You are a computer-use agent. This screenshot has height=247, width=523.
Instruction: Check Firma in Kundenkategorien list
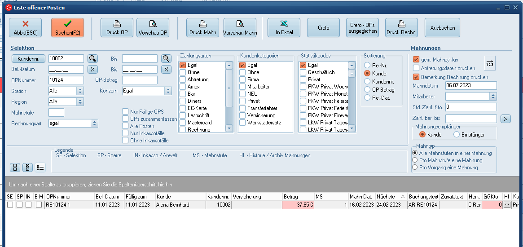click(x=242, y=79)
